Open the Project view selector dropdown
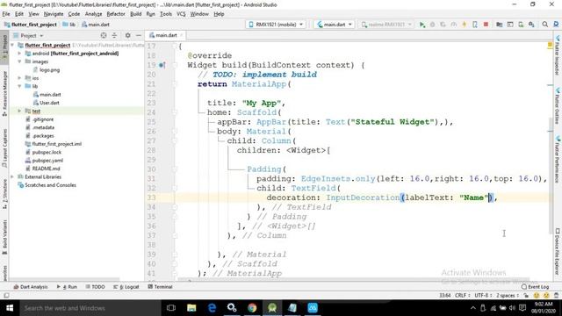The image size is (562, 316). pos(28,35)
